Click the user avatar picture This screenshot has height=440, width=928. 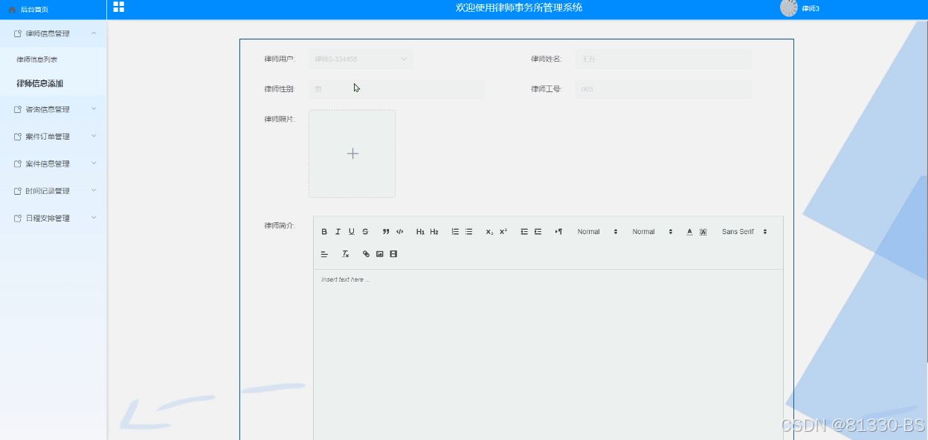[789, 8]
